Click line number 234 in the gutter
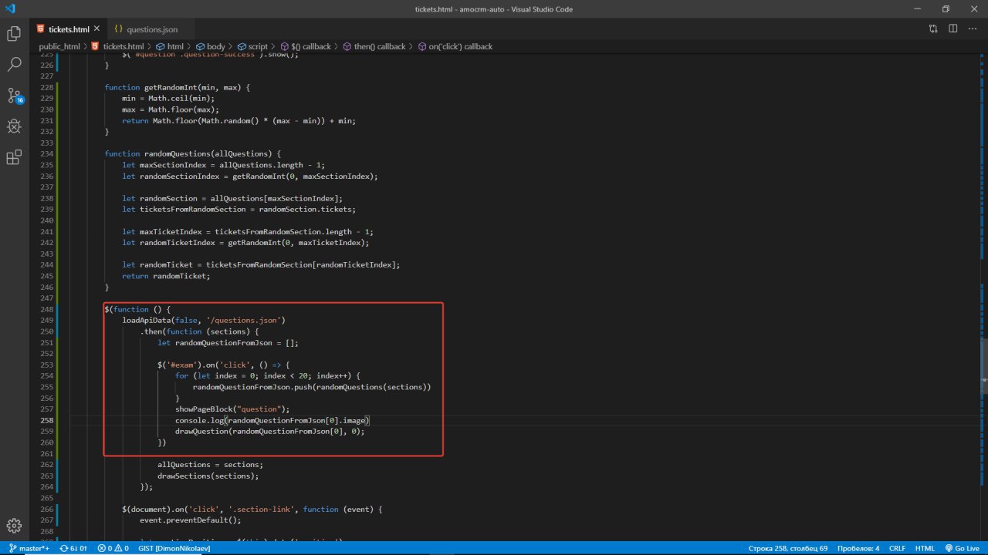 (x=46, y=153)
